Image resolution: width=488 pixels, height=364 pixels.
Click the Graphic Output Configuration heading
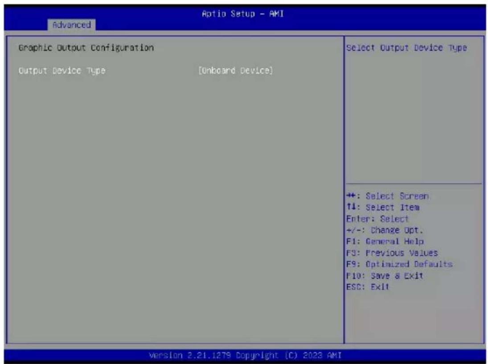pyautogui.click(x=86, y=48)
